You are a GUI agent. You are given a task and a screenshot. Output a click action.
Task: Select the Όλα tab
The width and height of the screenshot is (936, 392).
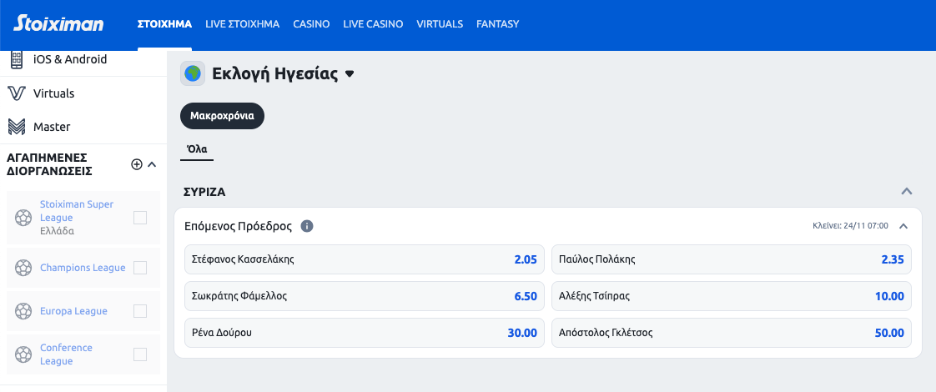point(197,149)
